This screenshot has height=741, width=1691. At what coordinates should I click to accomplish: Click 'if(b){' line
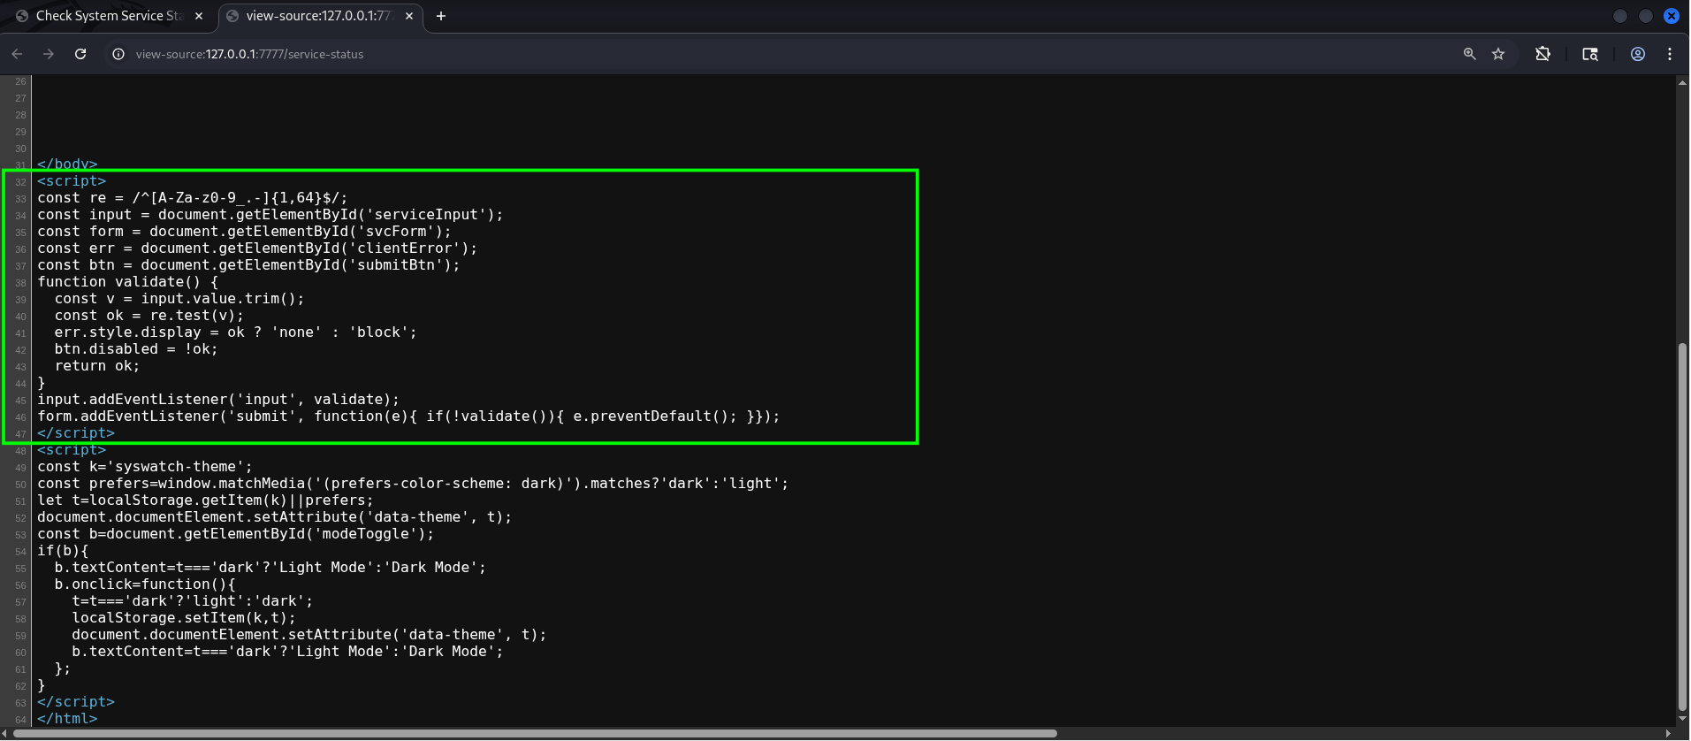point(63,551)
